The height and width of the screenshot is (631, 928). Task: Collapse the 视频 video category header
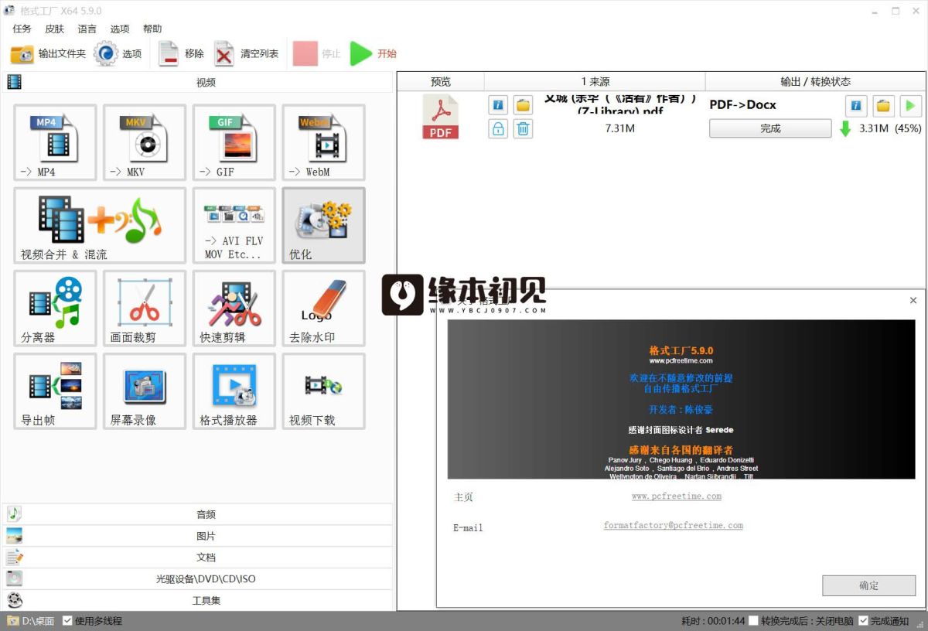(x=197, y=82)
